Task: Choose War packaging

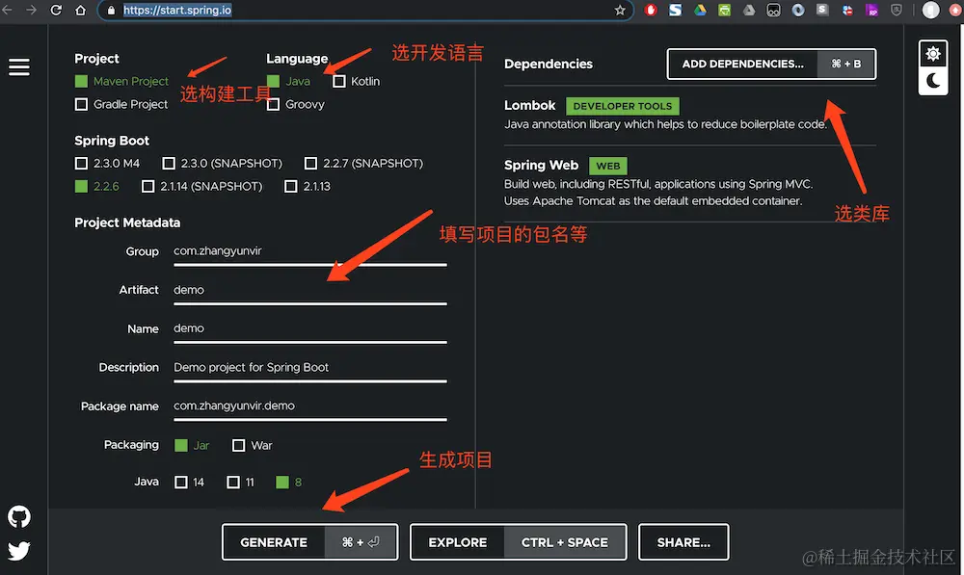Action: 252,445
